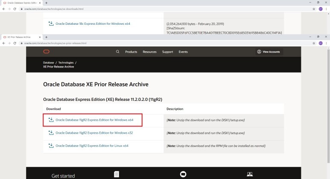
Task: Click the laptop icon in the footer
Action: coord(250,174)
